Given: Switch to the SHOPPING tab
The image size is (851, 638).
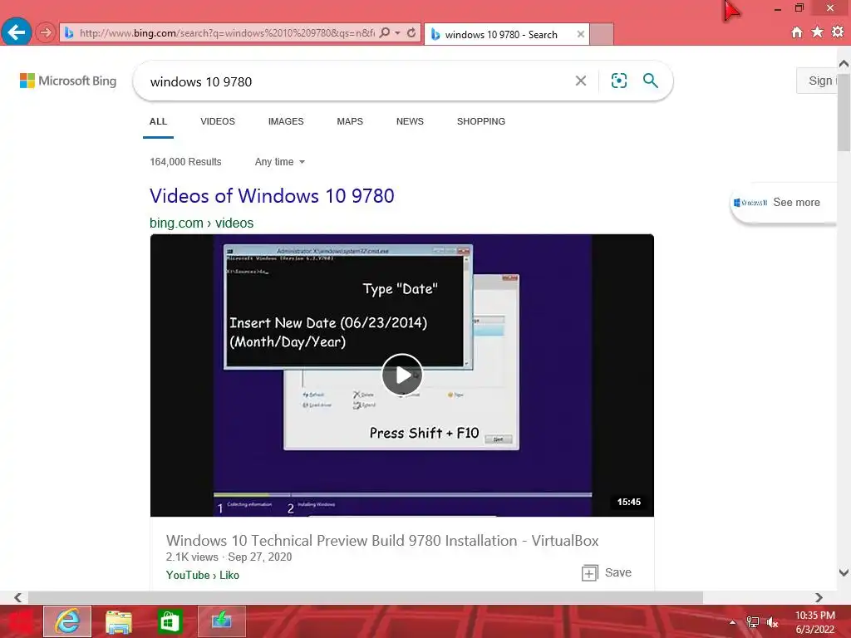Looking at the screenshot, I should pyautogui.click(x=481, y=121).
